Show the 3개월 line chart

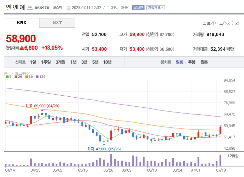(60, 62)
